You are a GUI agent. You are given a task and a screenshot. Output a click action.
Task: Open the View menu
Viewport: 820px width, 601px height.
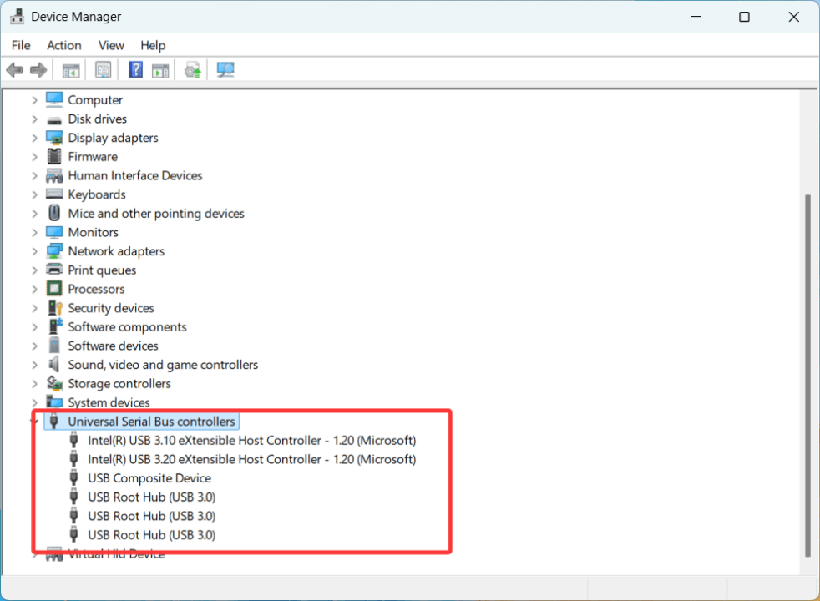pos(110,45)
